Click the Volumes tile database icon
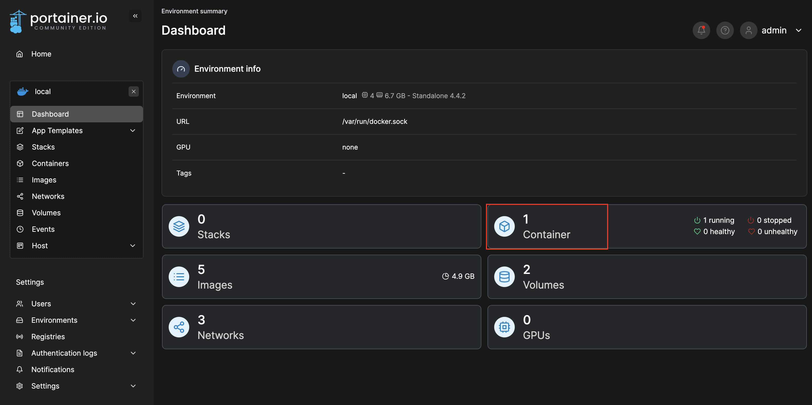Screen dimensions: 812x405 (504, 277)
